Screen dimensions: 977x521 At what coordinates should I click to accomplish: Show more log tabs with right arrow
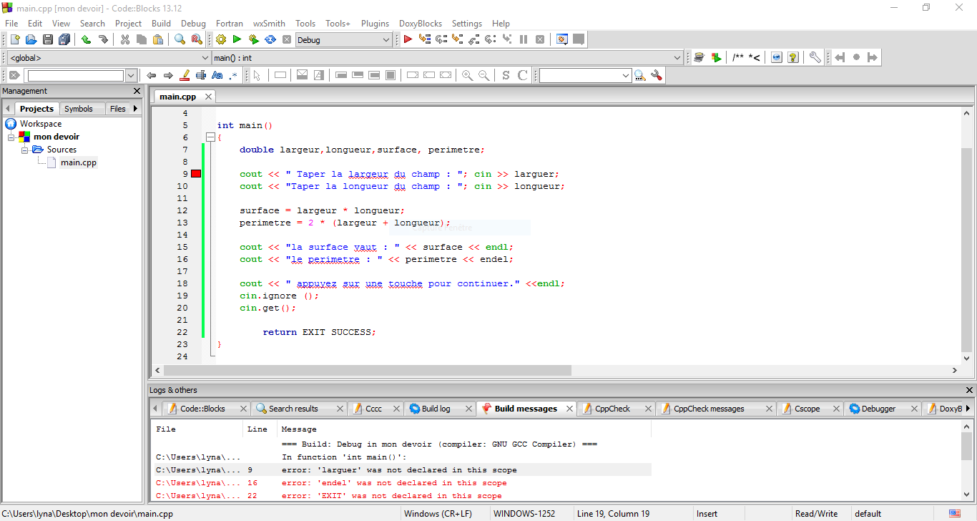coord(968,409)
